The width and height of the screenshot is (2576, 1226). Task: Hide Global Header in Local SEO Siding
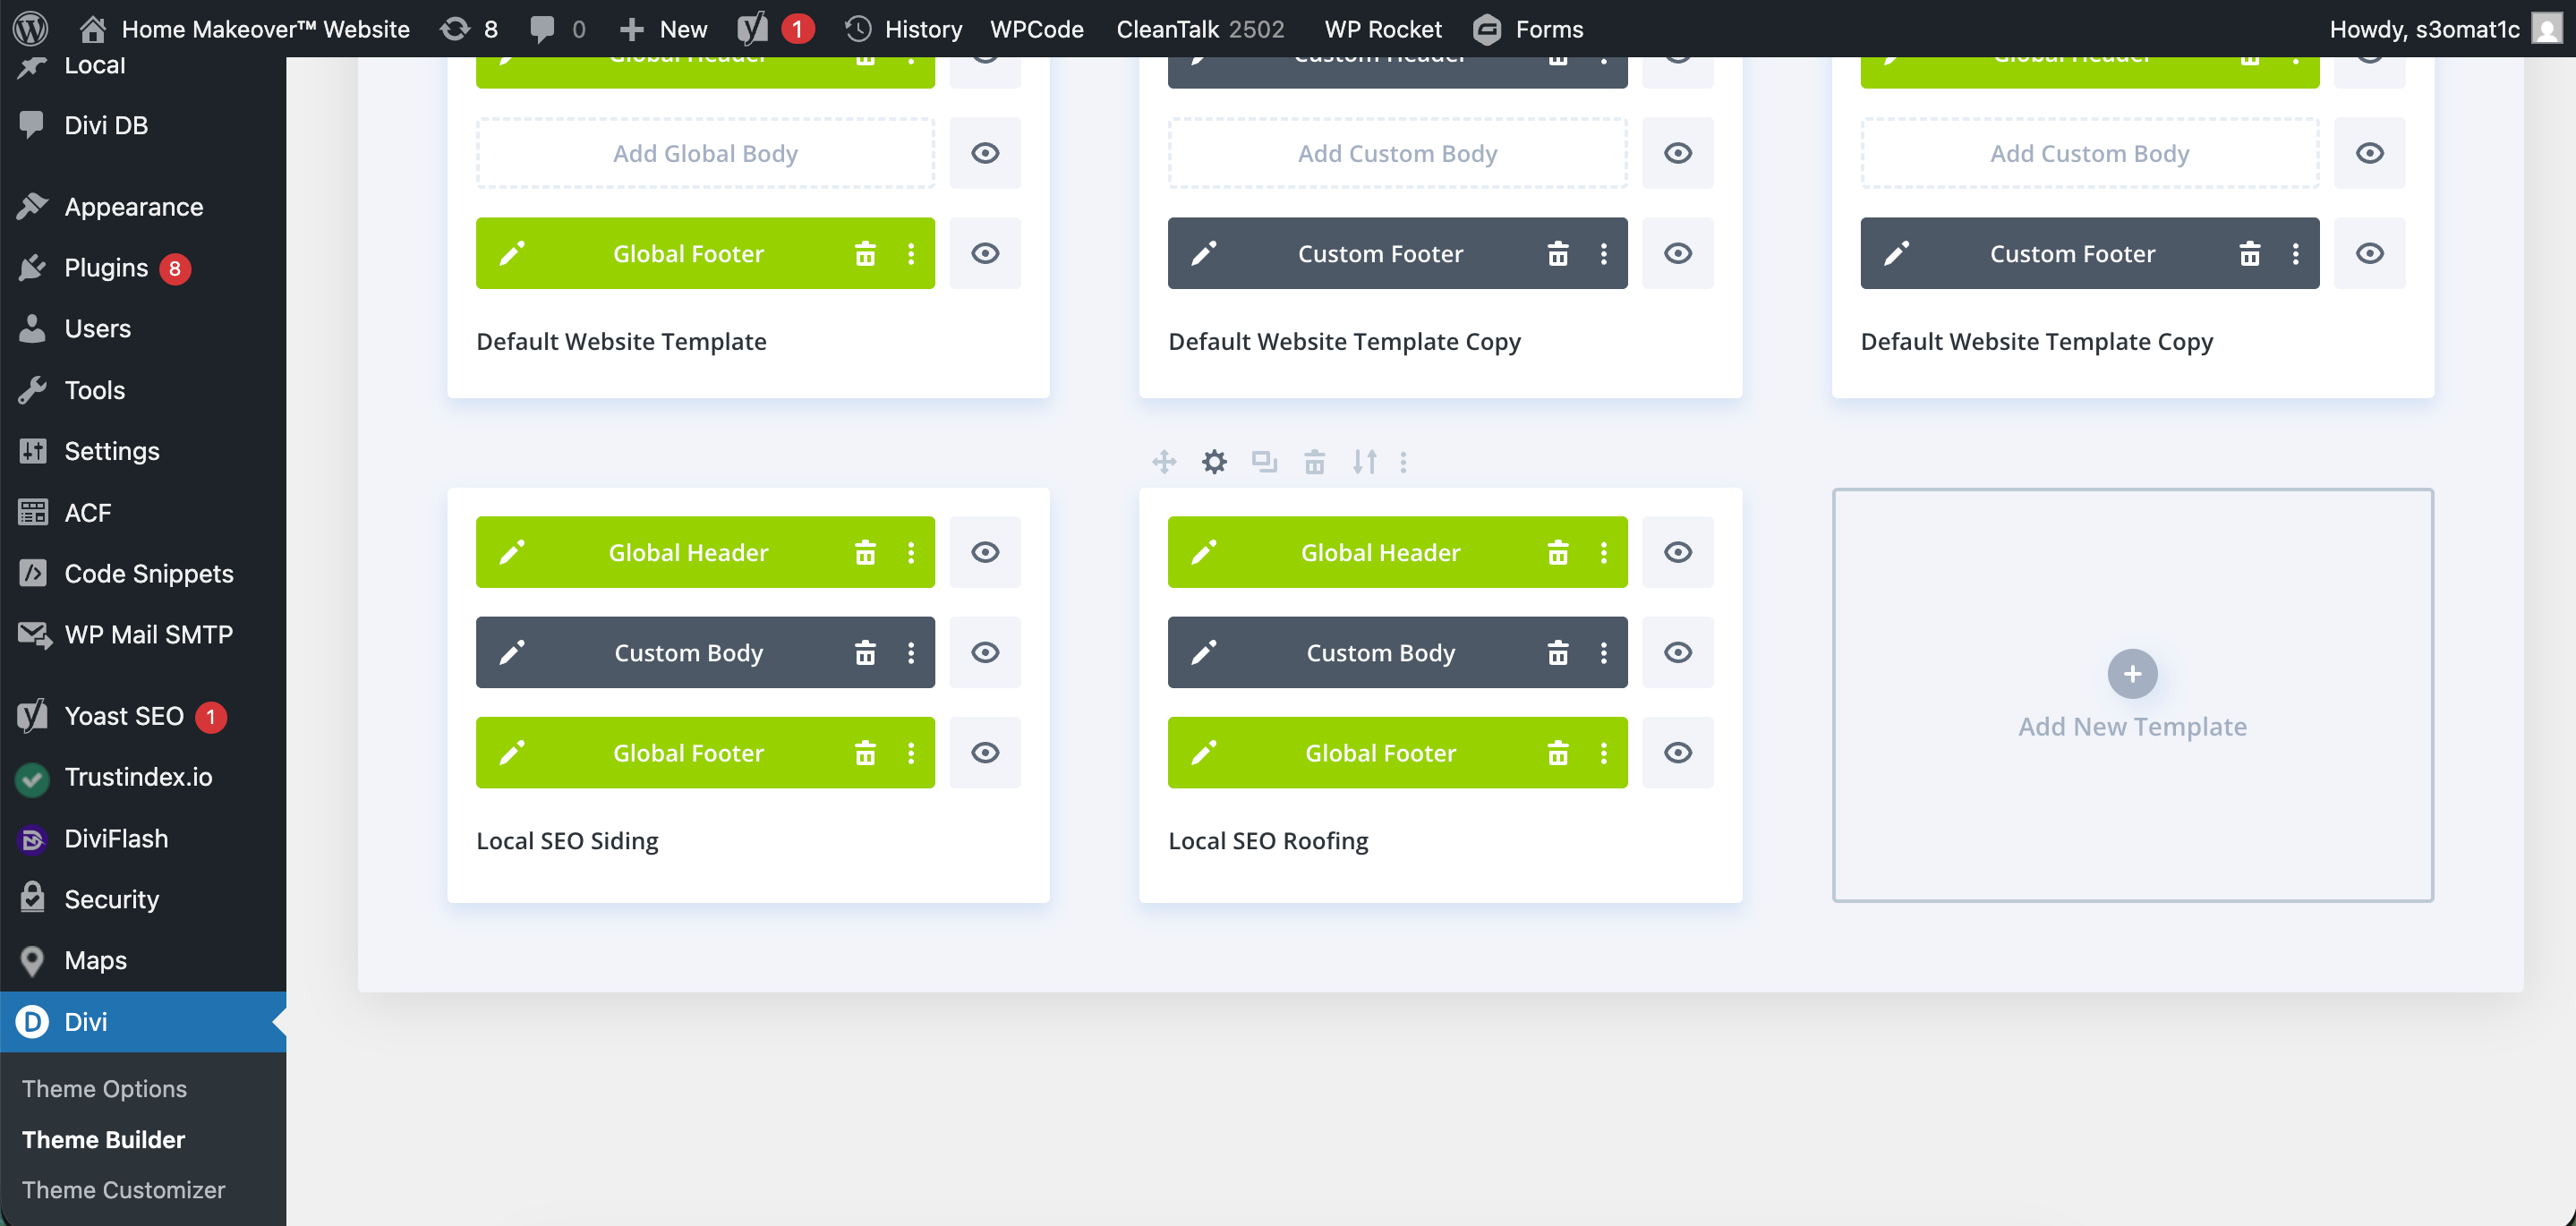tap(985, 552)
